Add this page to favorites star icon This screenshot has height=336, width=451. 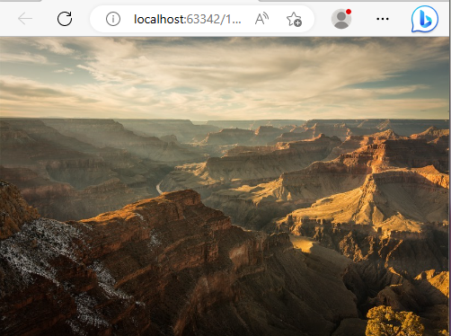(294, 19)
